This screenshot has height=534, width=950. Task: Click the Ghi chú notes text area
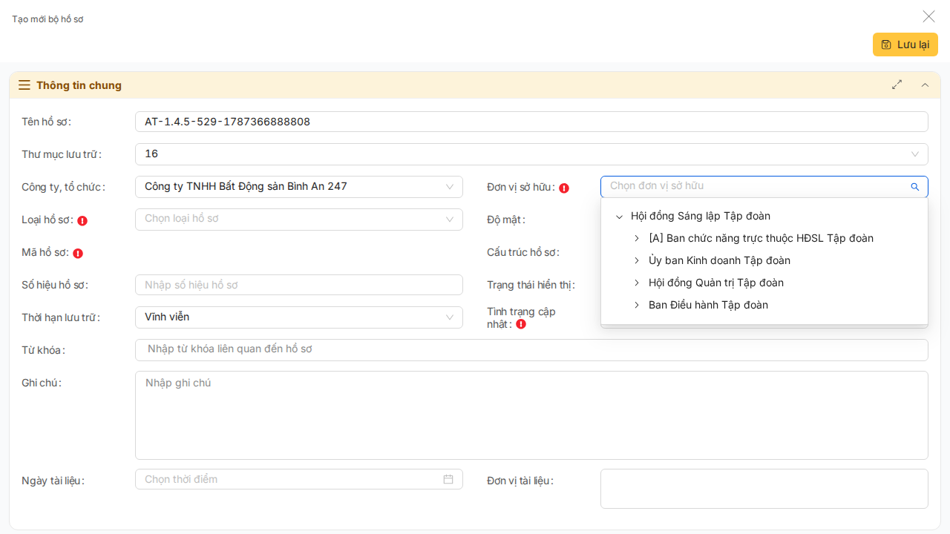531,415
